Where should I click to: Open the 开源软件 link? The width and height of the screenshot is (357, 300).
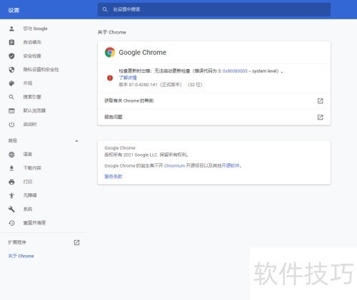[231, 165]
